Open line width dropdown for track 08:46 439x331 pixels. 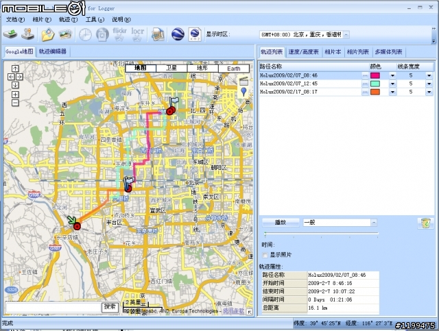(429, 75)
